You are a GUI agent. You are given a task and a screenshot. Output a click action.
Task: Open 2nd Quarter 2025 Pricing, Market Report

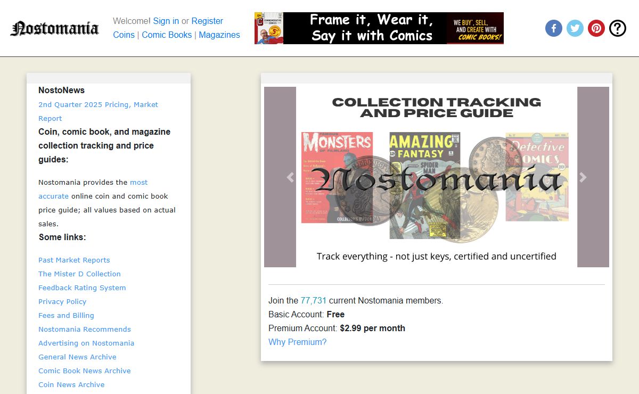(x=98, y=111)
